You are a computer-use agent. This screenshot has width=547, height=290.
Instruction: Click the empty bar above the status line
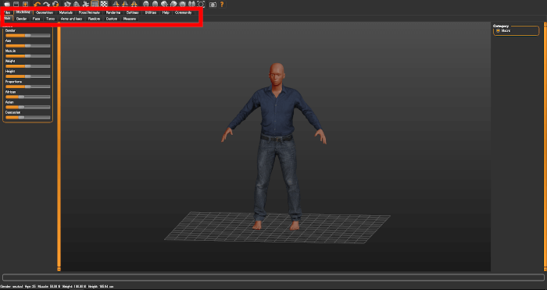(273, 278)
